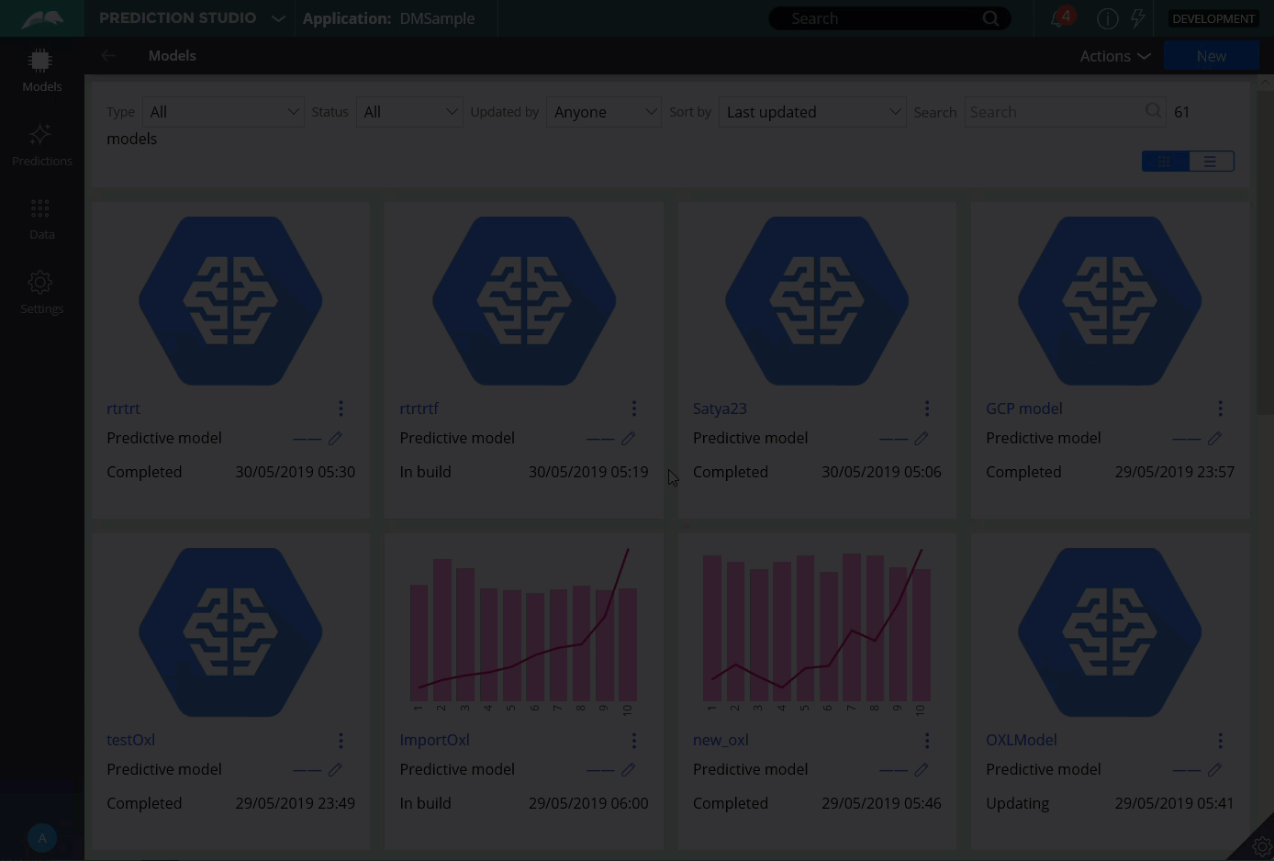Expand the Status filter dropdown

click(409, 112)
